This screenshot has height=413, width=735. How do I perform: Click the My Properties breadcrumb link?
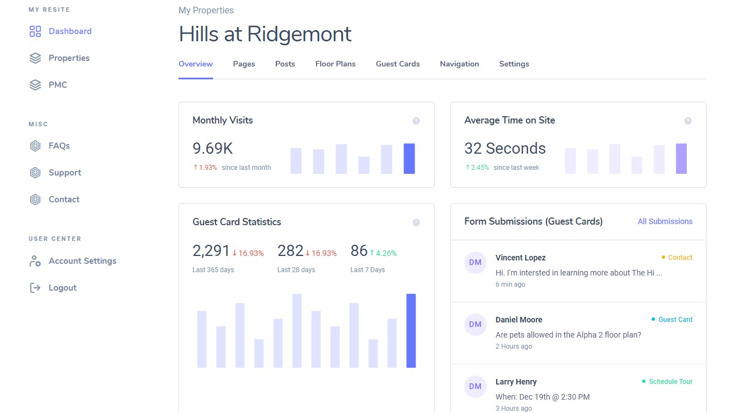[206, 10]
